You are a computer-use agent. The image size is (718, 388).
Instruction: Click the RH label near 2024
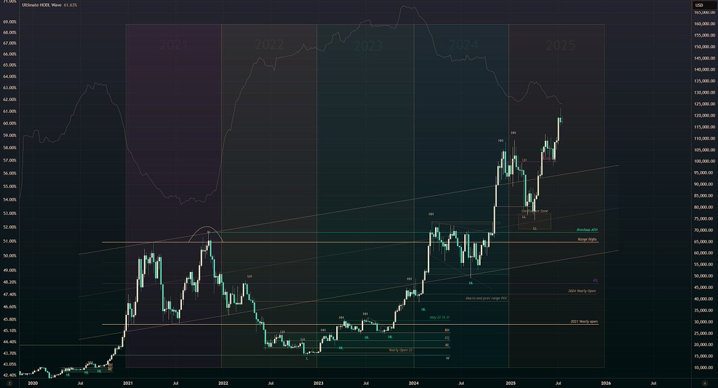click(446, 330)
